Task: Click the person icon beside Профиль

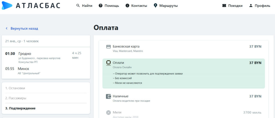Action: point(251,6)
